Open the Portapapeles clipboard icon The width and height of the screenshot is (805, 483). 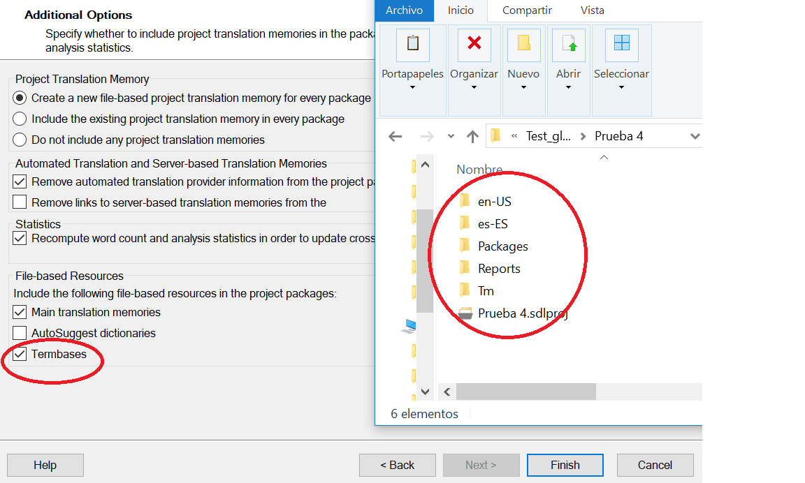tap(412, 44)
